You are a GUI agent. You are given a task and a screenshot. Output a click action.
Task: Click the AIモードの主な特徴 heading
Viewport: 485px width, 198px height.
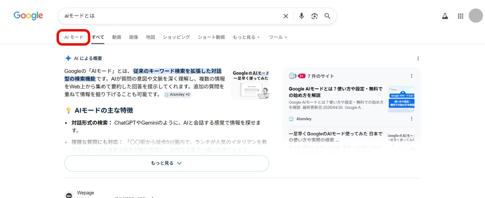point(104,111)
